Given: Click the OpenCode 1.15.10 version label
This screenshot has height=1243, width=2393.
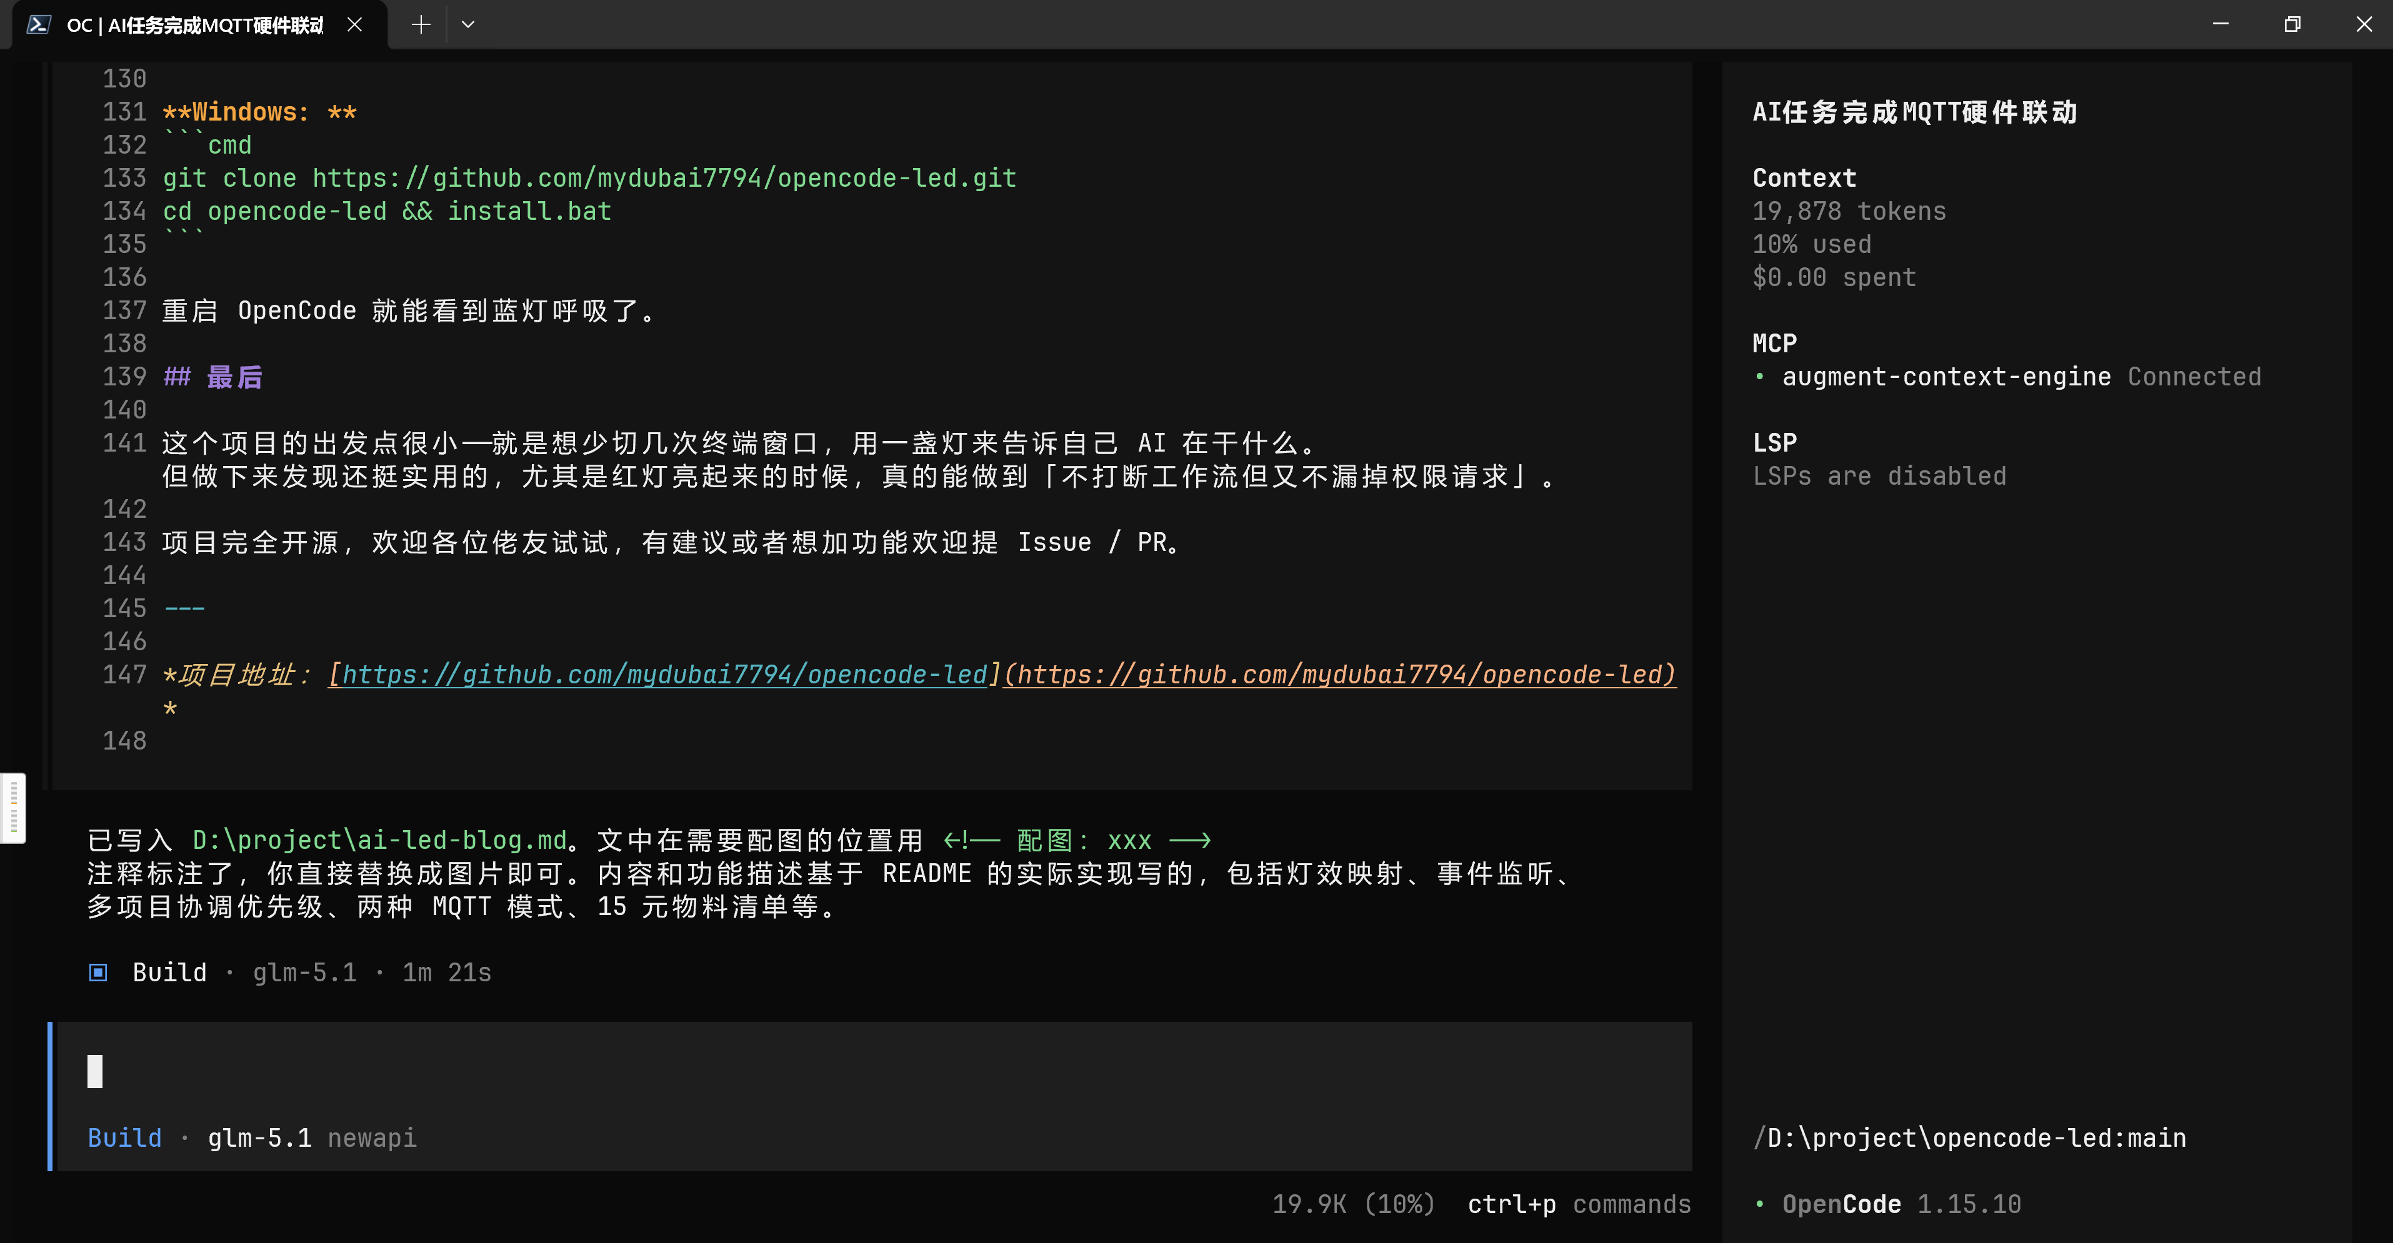Looking at the screenshot, I should click(x=1902, y=1204).
